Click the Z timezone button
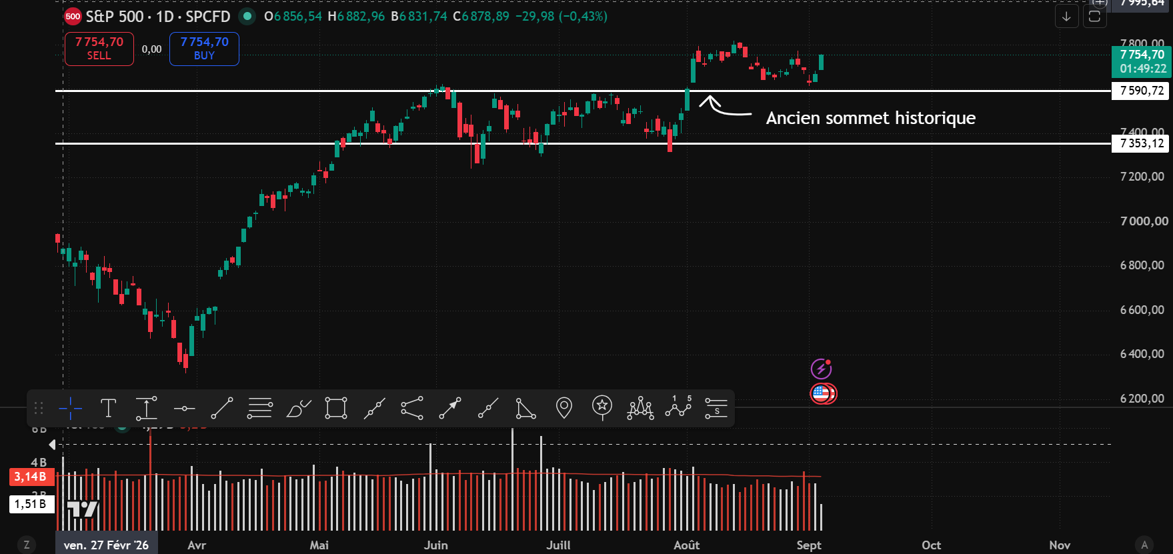Screen dimensions: 1173x554 coord(27,545)
